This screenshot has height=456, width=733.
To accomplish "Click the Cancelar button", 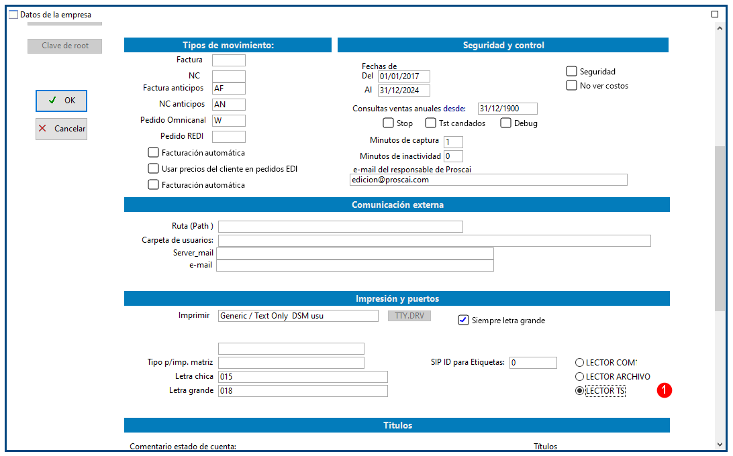I will 61,129.
